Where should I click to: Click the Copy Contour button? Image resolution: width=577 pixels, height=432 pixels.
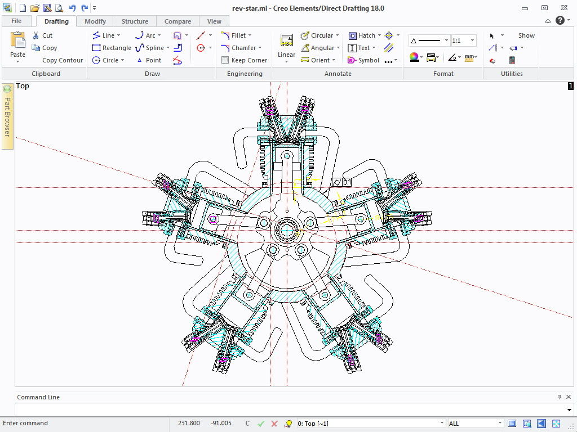tap(62, 60)
